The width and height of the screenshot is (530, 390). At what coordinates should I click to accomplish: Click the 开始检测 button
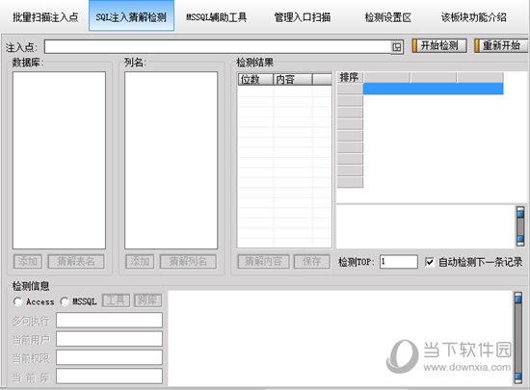click(439, 45)
